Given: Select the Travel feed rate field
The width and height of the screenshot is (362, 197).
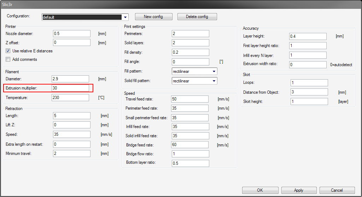Looking at the screenshot, I should pyautogui.click(x=190, y=99).
